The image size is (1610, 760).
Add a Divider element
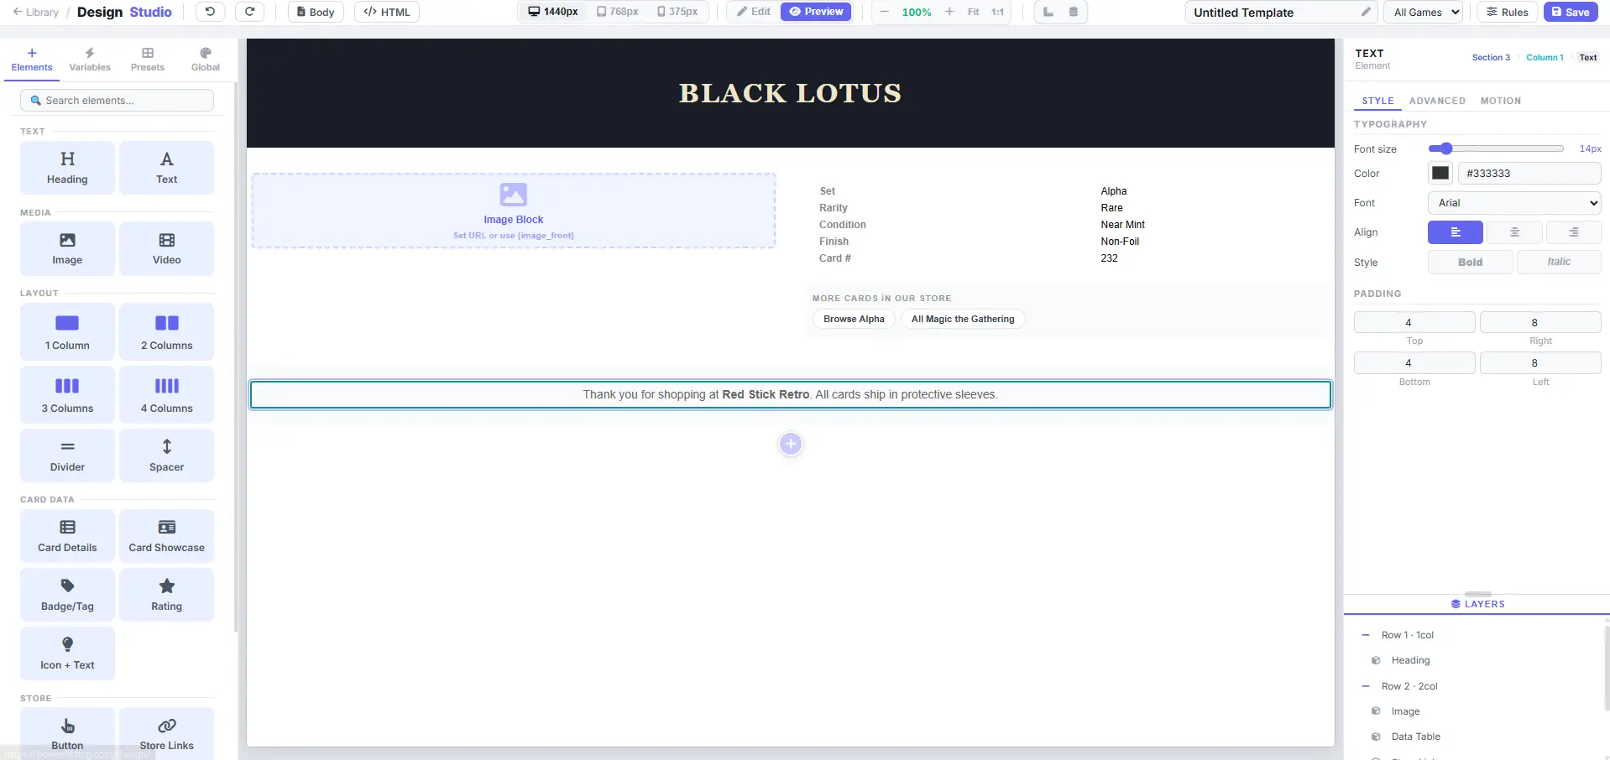(x=67, y=455)
